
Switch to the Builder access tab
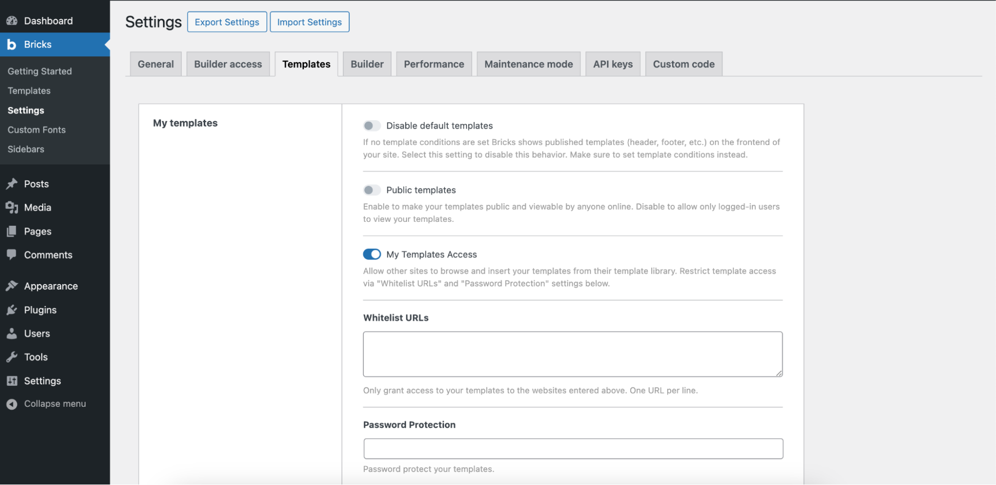(x=228, y=64)
